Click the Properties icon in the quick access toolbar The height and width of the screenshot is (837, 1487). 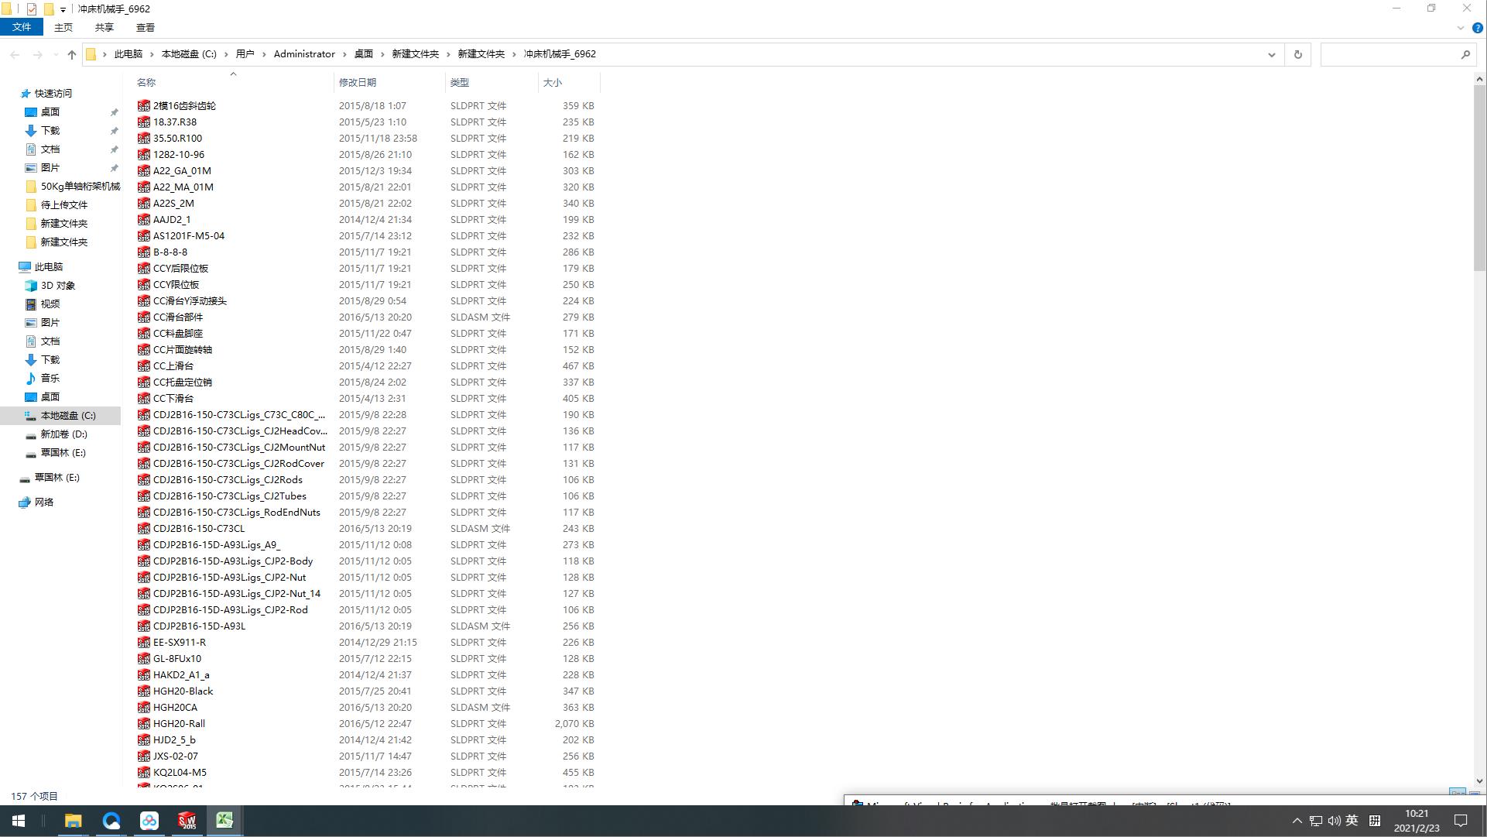(32, 9)
